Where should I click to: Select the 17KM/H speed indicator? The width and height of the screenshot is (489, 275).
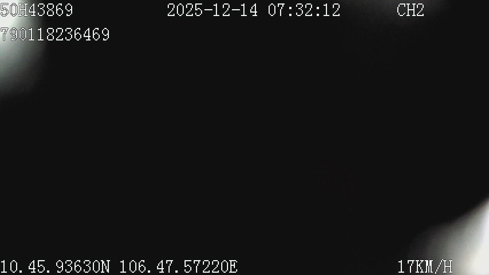tap(425, 267)
